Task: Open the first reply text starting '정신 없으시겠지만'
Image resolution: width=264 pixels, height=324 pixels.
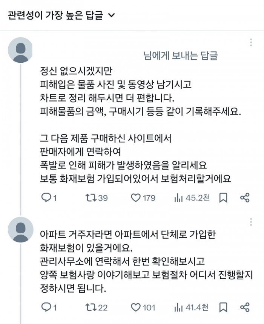Action: pos(140,125)
